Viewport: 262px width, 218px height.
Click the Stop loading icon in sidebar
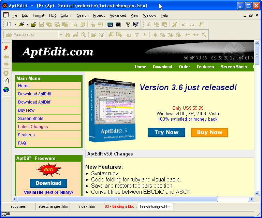click(x=6, y=73)
